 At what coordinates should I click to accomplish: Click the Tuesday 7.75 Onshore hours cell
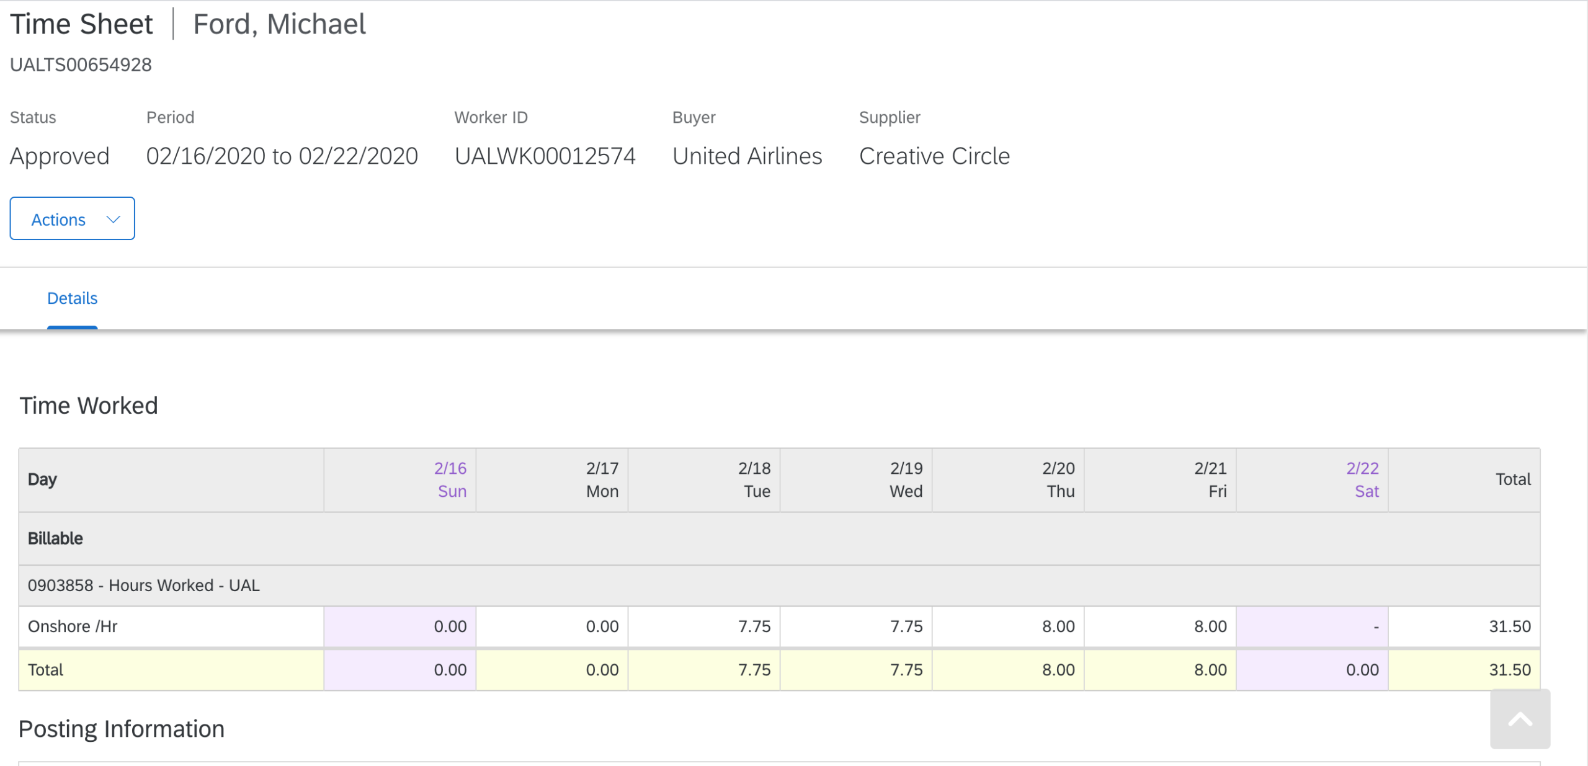point(754,626)
